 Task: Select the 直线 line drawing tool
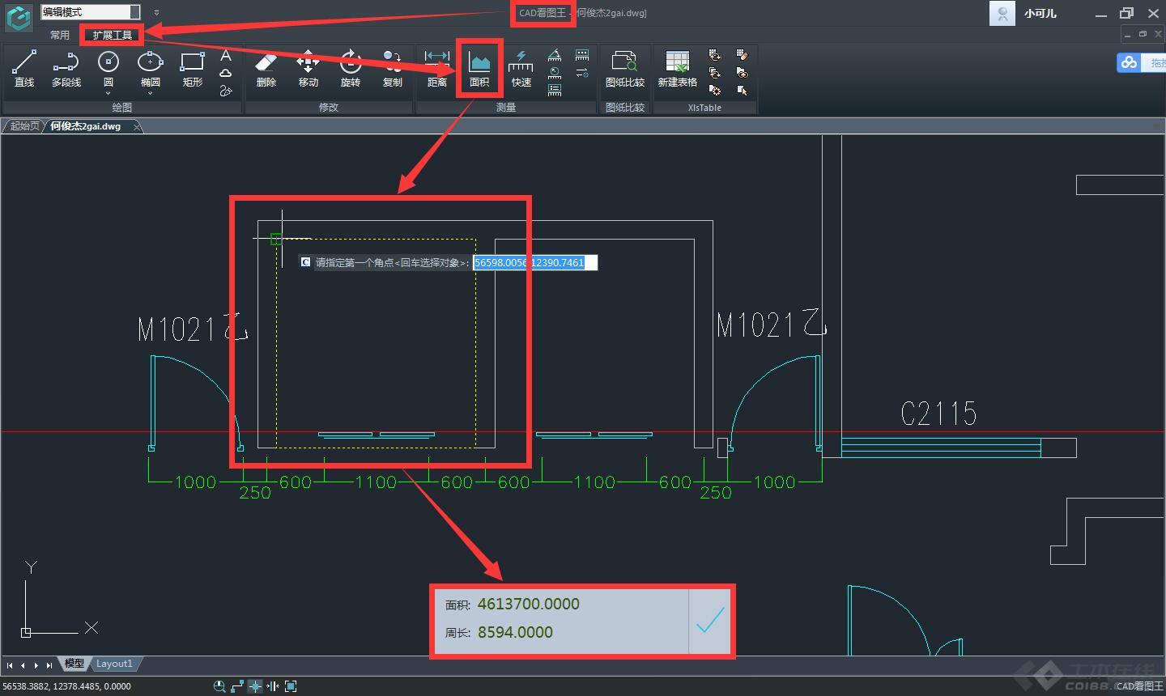[23, 69]
